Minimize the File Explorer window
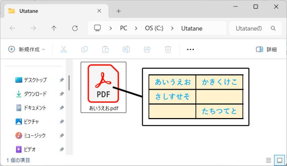 pos(236,6)
